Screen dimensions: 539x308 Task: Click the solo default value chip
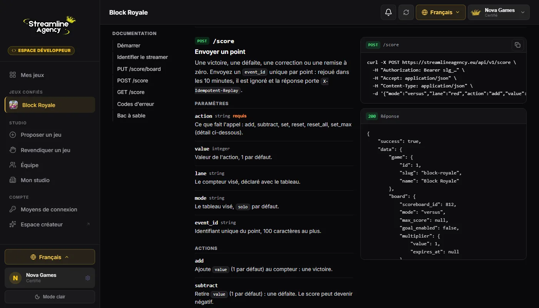click(243, 207)
